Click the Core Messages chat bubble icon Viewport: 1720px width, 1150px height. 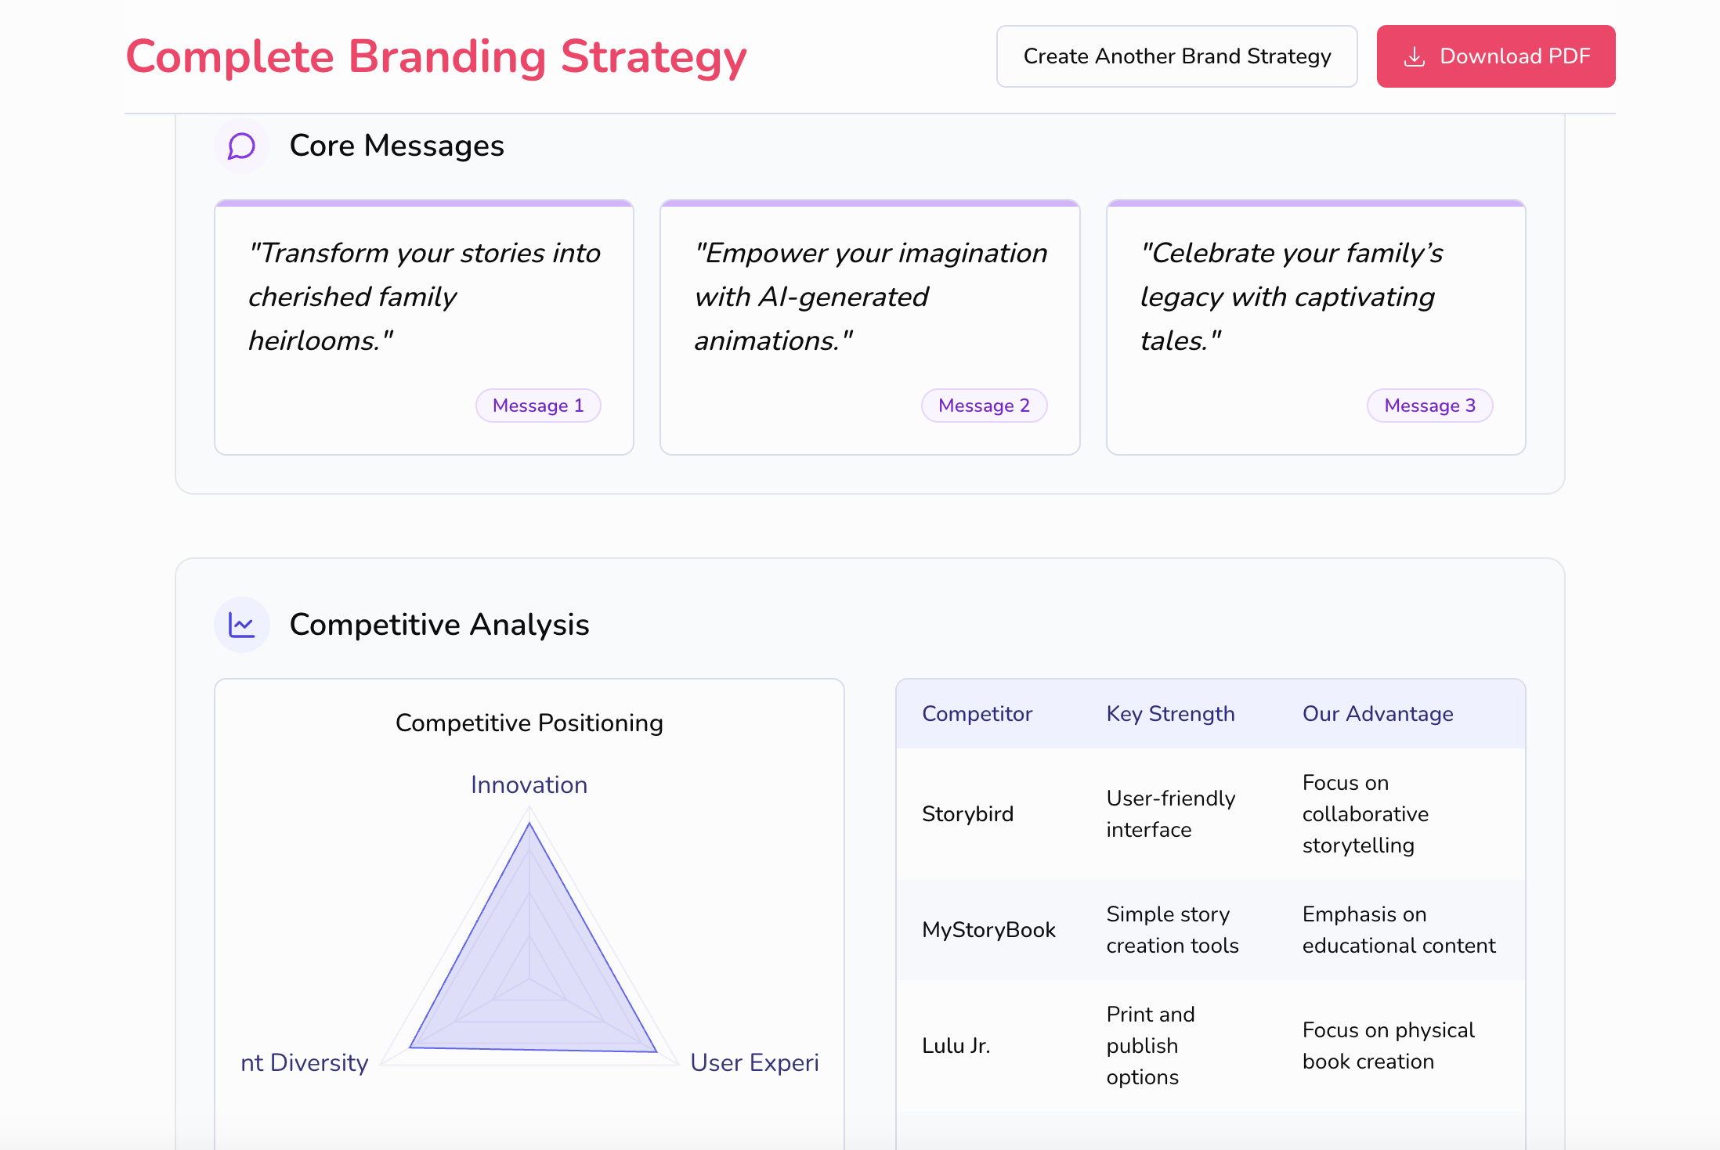[x=241, y=146]
